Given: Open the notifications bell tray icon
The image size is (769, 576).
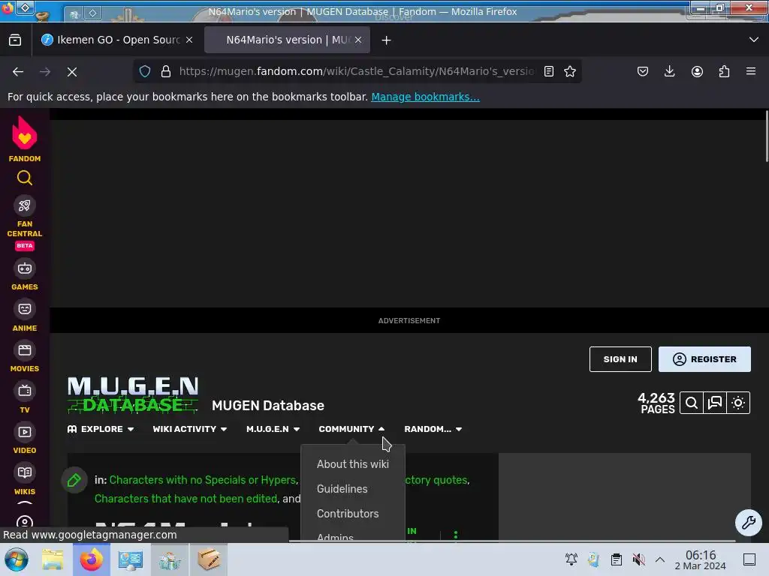Looking at the screenshot, I should (x=571, y=559).
